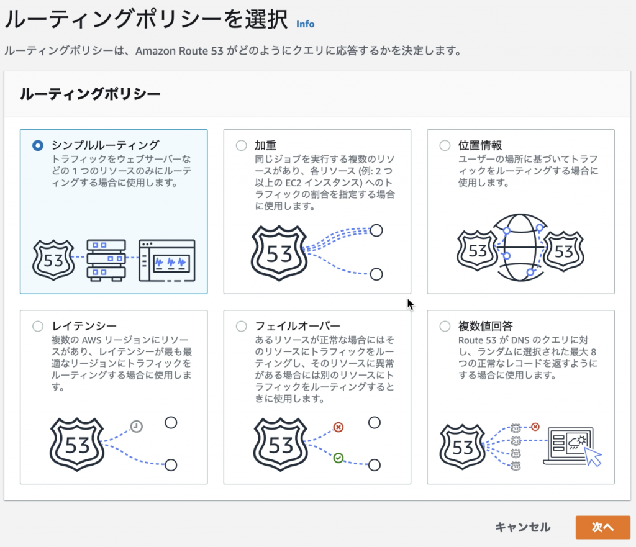This screenshot has width=636, height=547.
Task: Click the レイテンシー card title
Action: pyautogui.click(x=84, y=326)
